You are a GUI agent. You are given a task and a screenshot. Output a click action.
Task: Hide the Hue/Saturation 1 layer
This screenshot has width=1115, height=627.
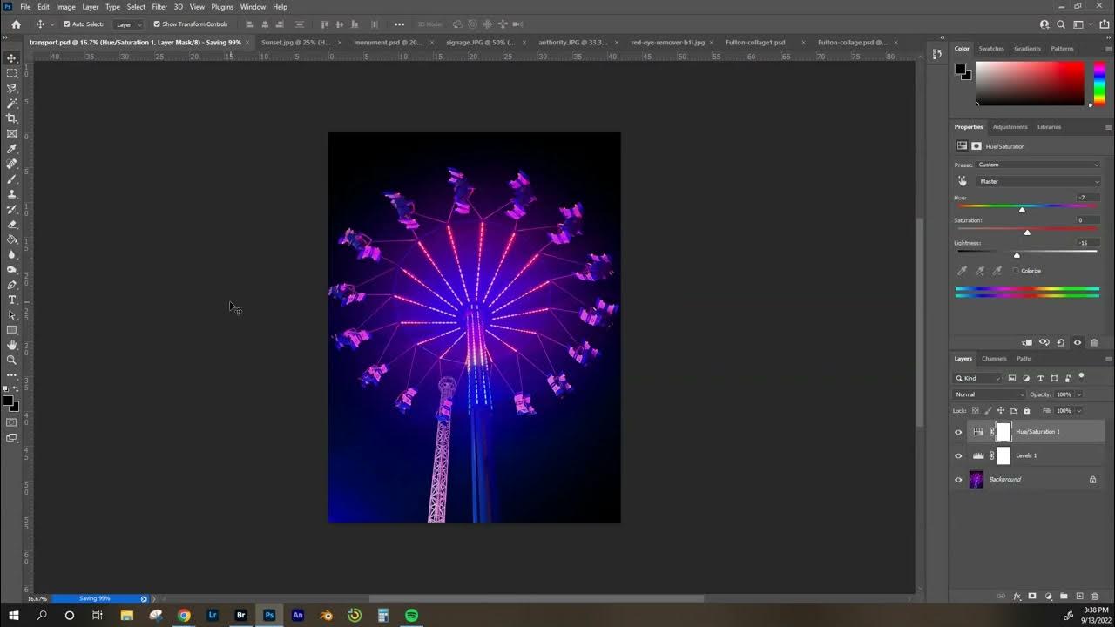(958, 432)
